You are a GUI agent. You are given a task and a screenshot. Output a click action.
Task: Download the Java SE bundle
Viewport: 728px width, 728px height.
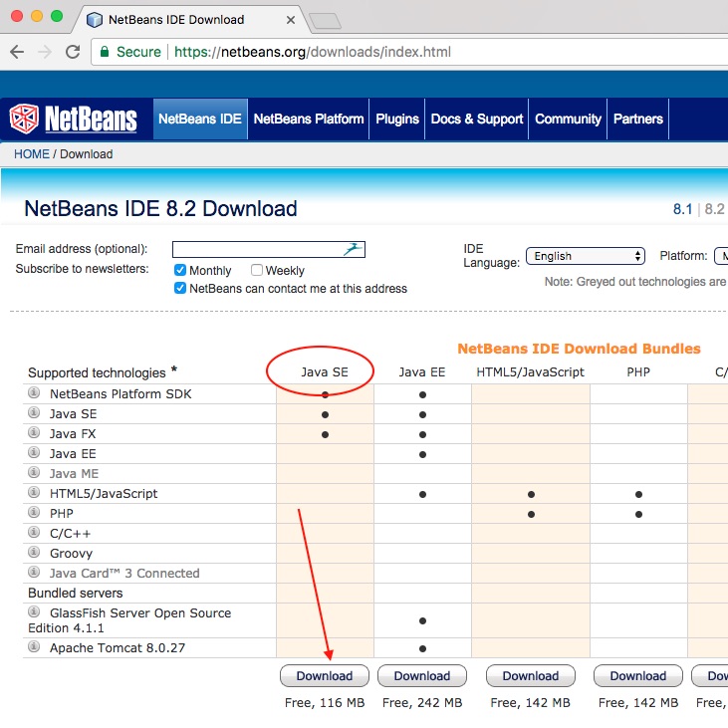tap(325, 676)
